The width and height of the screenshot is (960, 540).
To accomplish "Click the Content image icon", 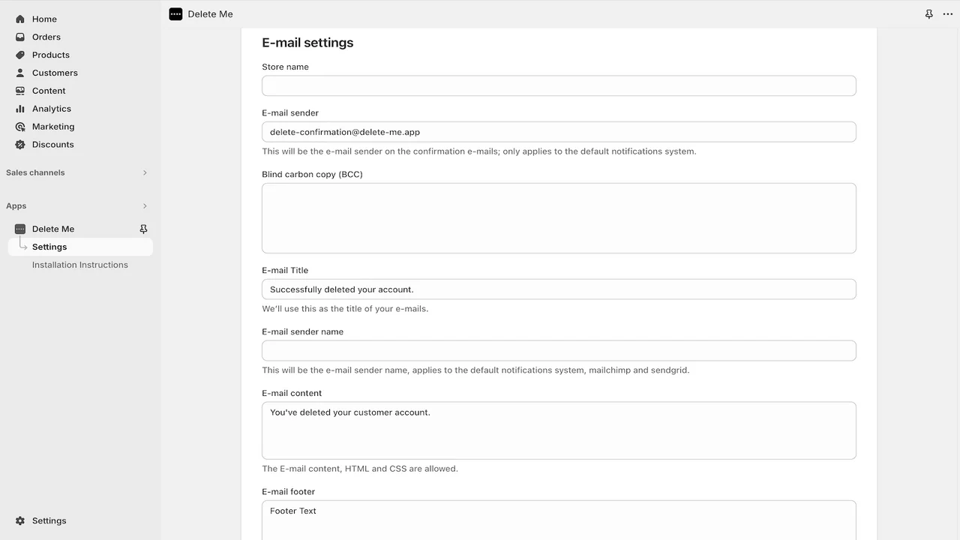I will click(x=20, y=91).
